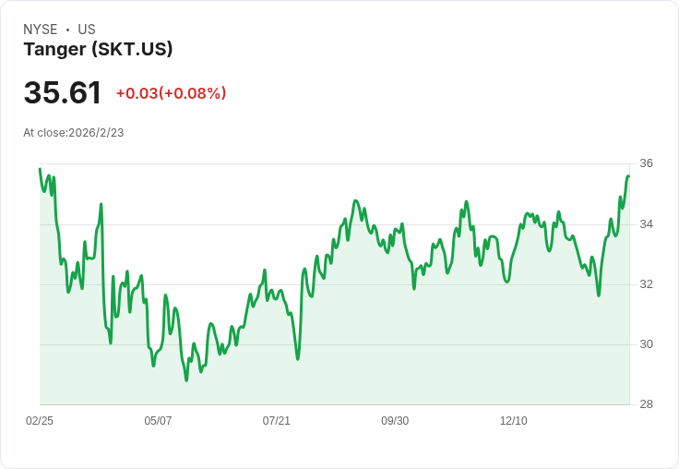679x469 pixels.
Task: Click the Tanger (SKT.US) stock title
Action: click(98, 49)
